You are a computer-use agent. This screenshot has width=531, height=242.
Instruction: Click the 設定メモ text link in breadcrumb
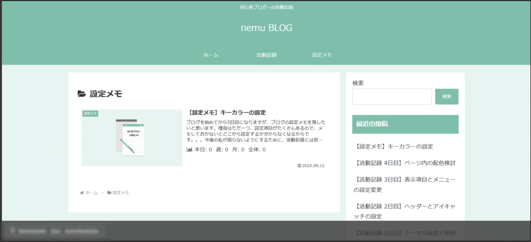[x=121, y=193]
